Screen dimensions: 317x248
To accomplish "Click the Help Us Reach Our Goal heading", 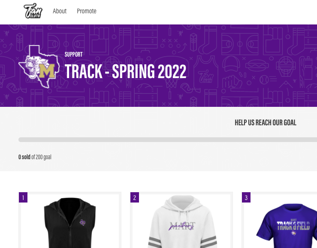I will tap(266, 123).
